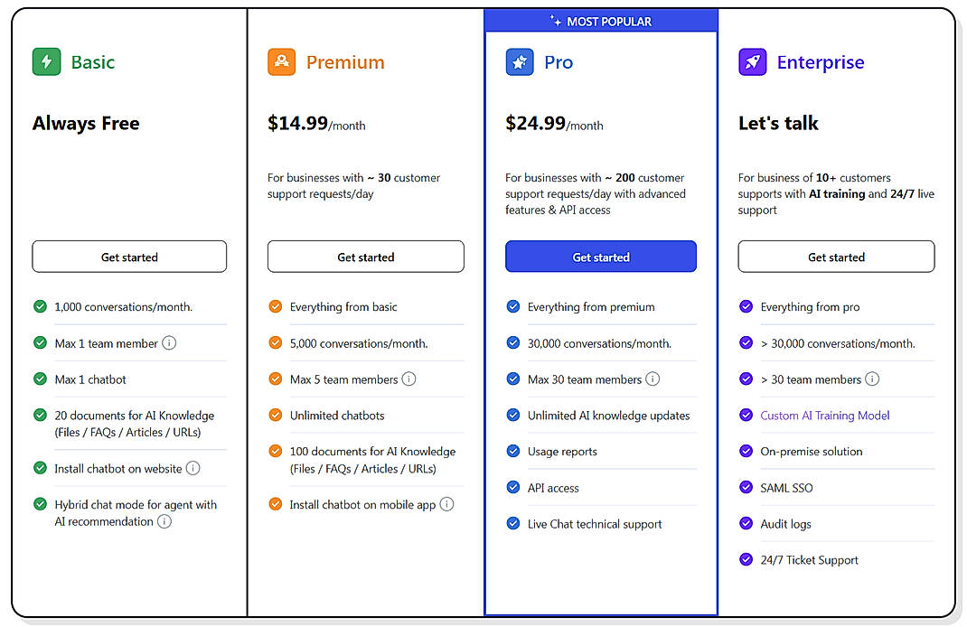Click the info icon beside Max 30 team members
Image resolution: width=967 pixels, height=627 pixels.
pos(652,379)
